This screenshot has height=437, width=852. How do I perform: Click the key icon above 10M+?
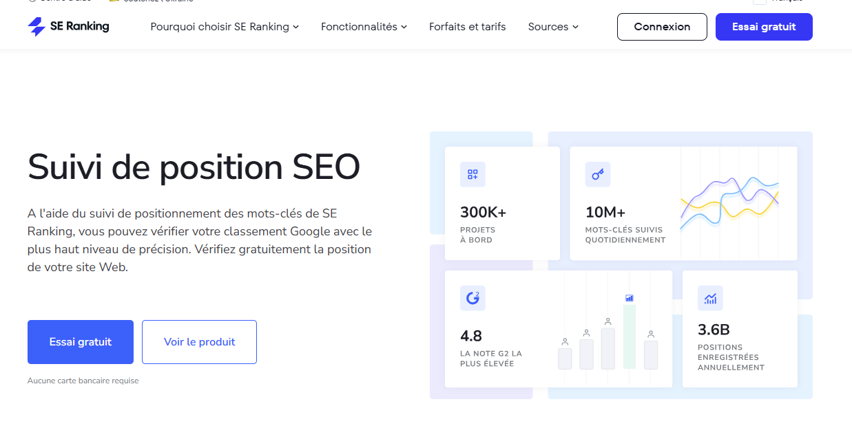click(x=598, y=175)
